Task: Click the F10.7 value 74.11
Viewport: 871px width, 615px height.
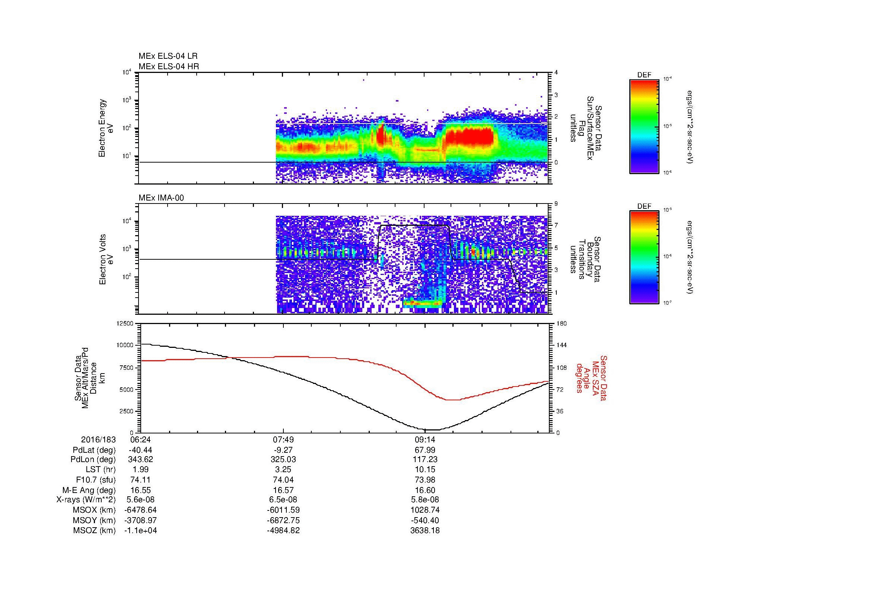Action: 140,480
